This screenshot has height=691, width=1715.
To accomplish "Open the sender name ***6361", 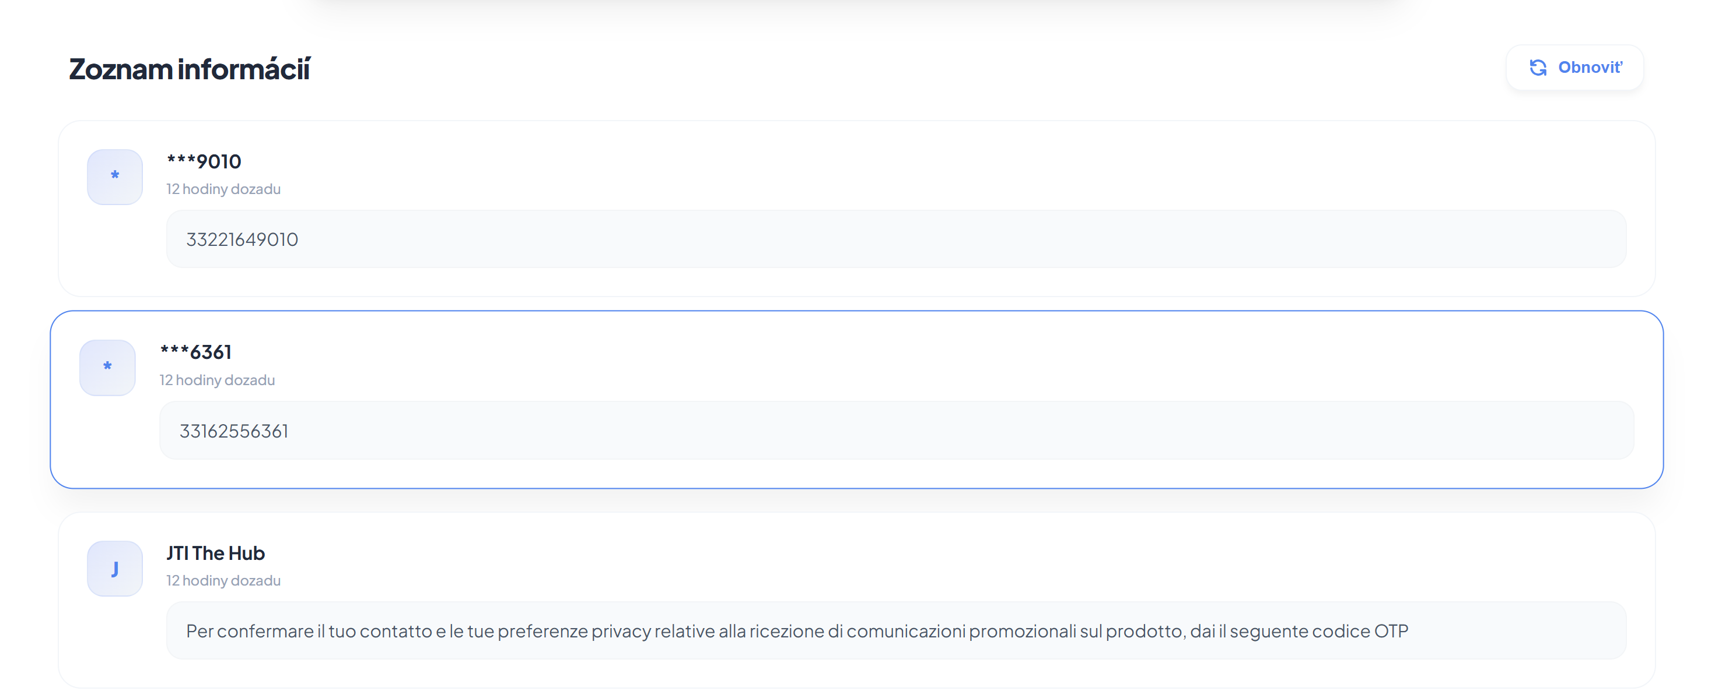I will pos(196,352).
